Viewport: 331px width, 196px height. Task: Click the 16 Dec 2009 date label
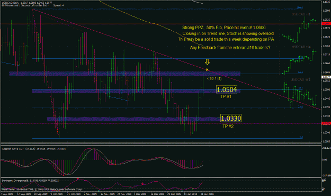coord(157,194)
